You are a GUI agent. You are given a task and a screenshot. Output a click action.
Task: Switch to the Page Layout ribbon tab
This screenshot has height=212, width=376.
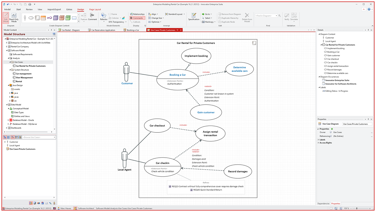point(95,9)
